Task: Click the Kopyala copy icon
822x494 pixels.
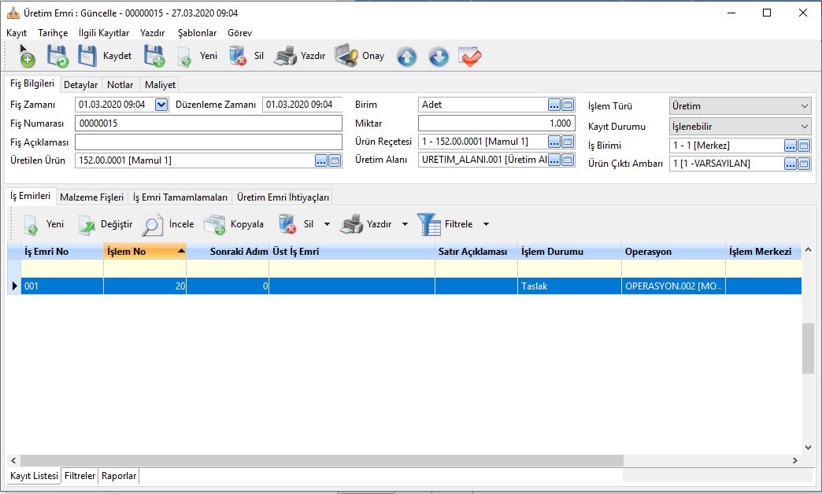Action: coord(214,225)
